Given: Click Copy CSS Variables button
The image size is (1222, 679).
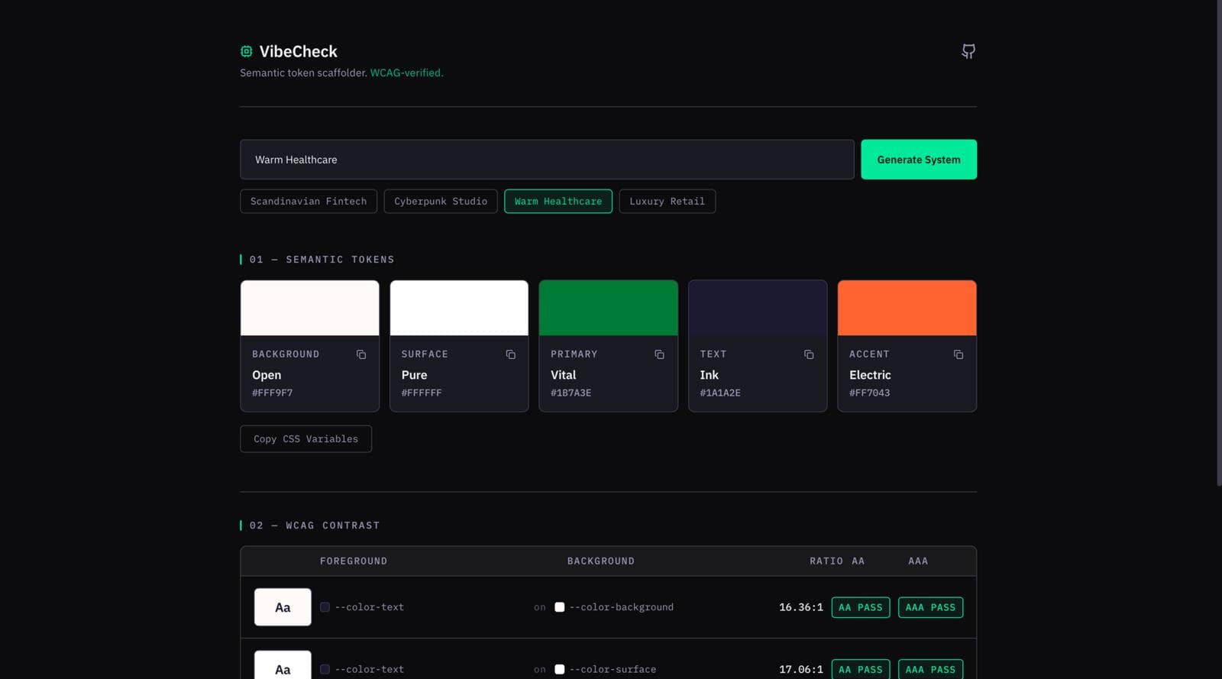Looking at the screenshot, I should [305, 439].
